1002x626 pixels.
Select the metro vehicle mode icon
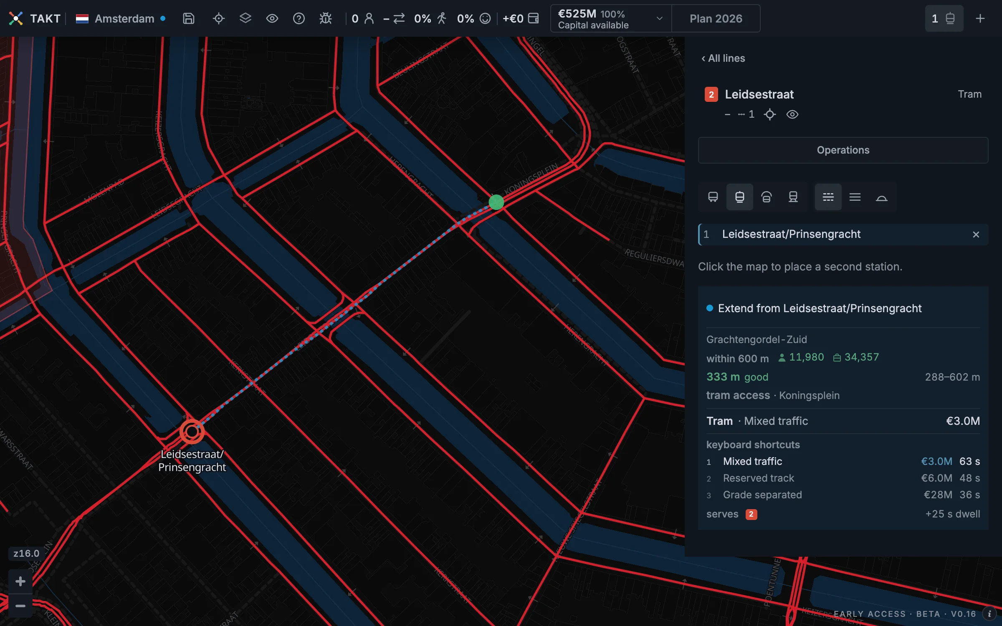pos(766,197)
